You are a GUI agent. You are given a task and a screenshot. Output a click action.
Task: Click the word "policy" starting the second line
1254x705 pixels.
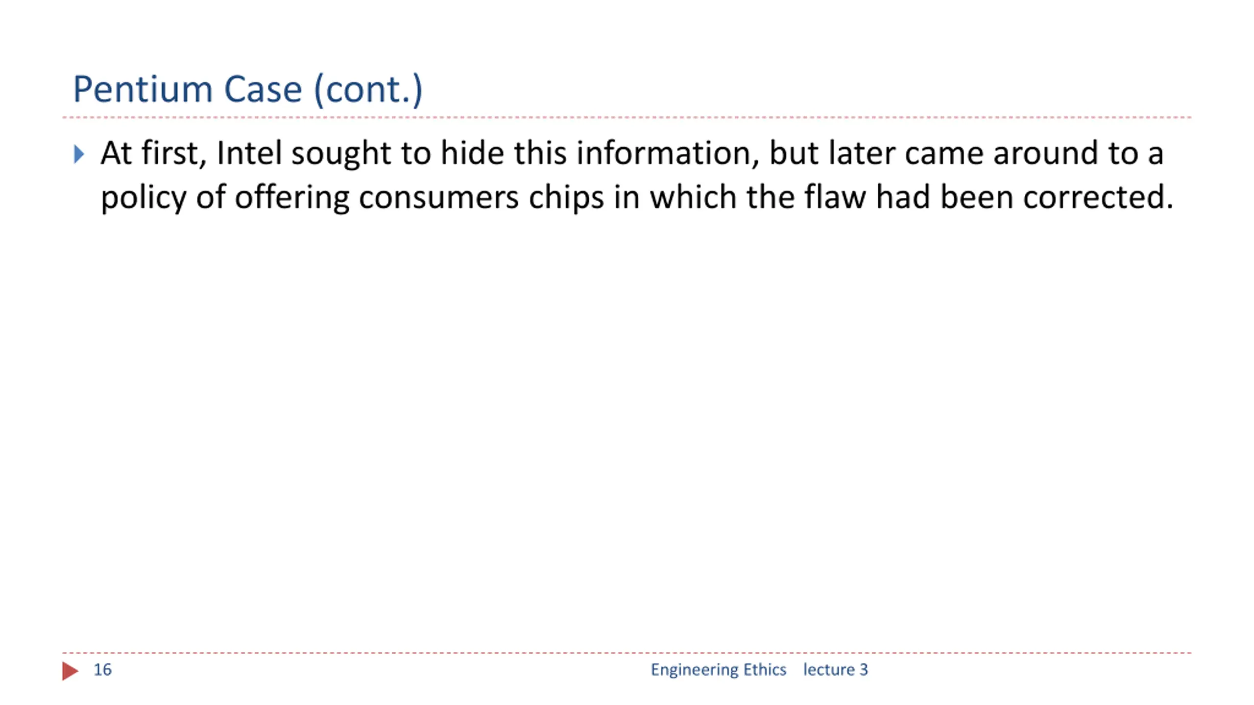click(x=144, y=198)
